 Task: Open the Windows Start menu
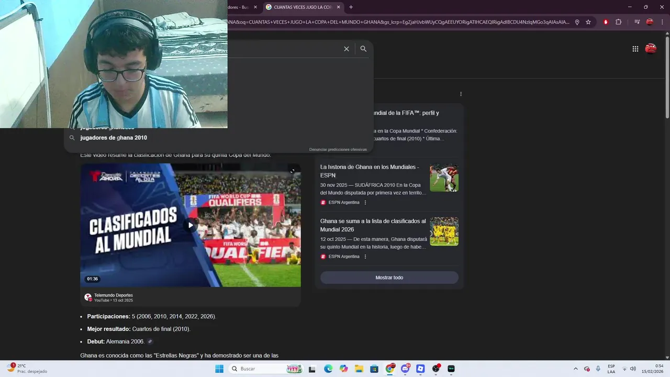point(219,369)
